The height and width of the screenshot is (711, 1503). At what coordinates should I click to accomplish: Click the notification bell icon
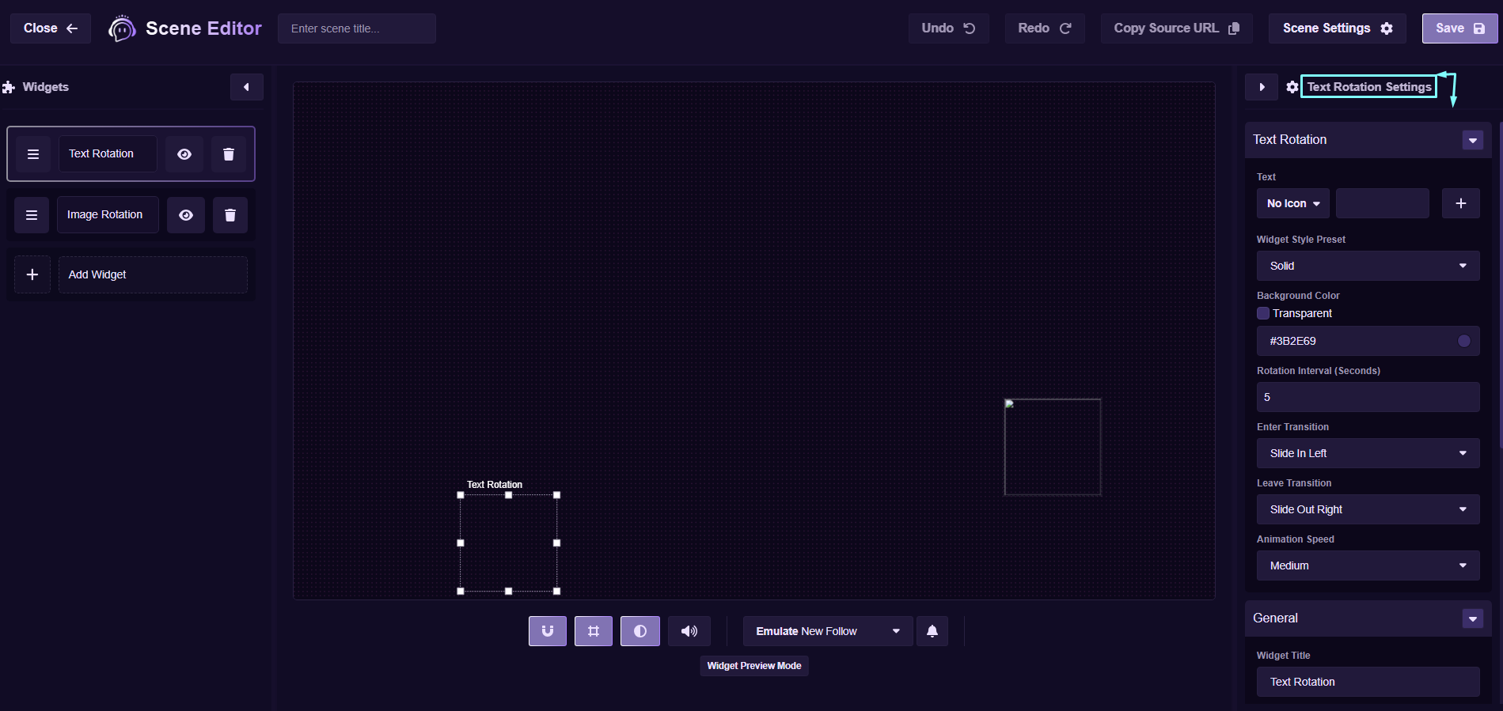[932, 631]
